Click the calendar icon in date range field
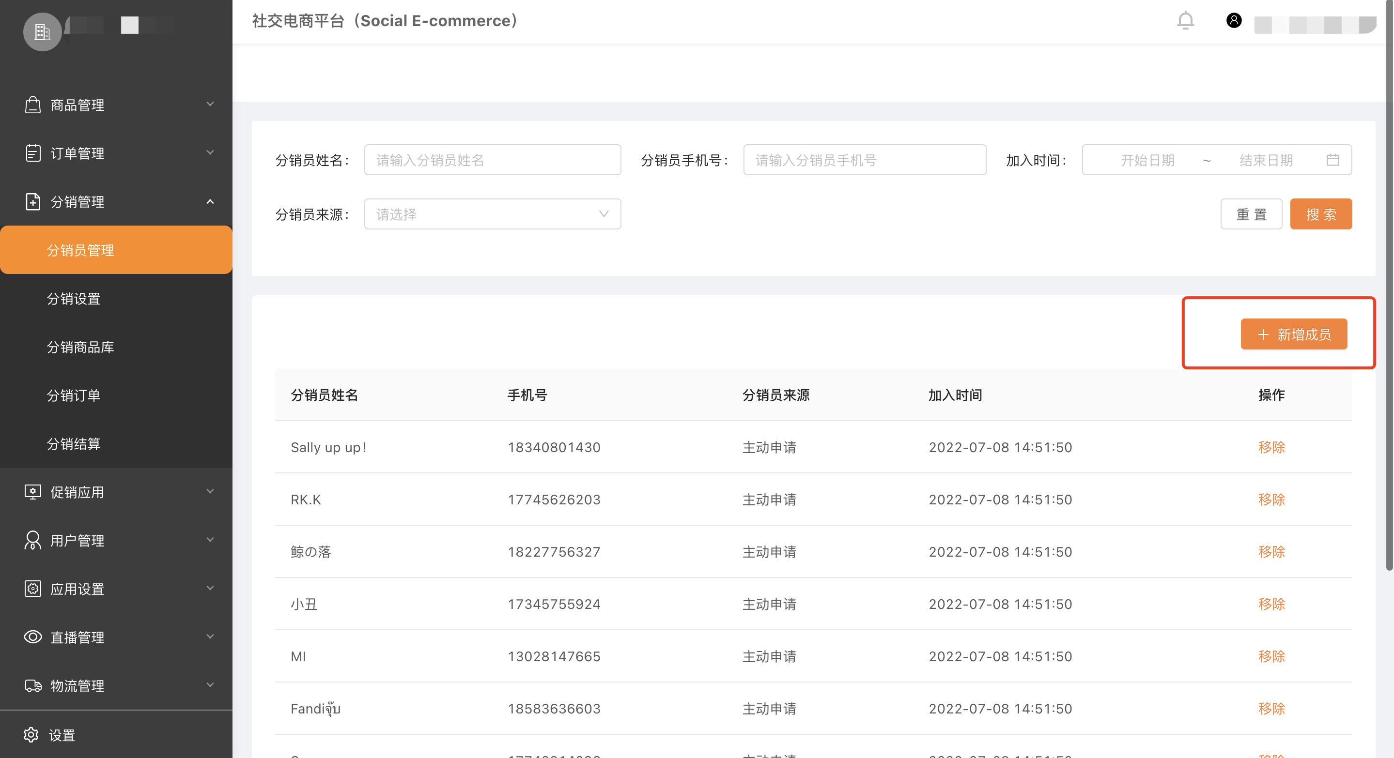Screen dimensions: 1394x758 coord(1333,160)
